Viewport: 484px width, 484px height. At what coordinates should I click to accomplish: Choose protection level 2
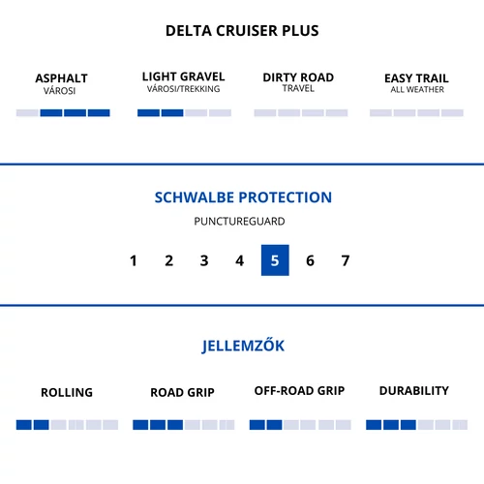pyautogui.click(x=168, y=260)
